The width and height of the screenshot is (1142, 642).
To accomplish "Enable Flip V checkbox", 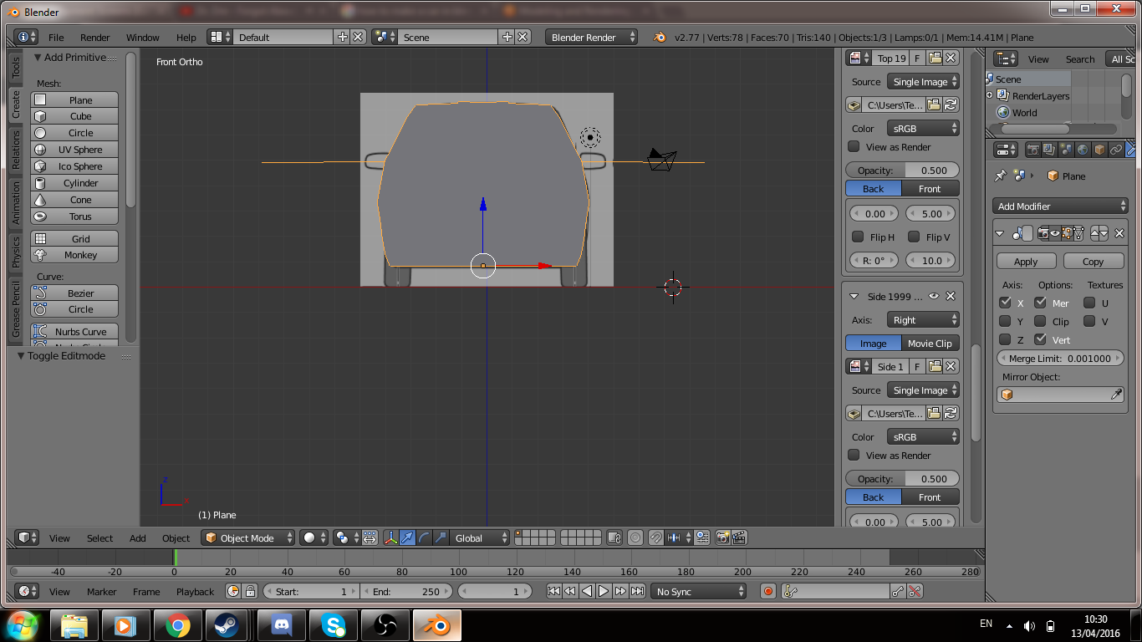I will click(x=914, y=237).
